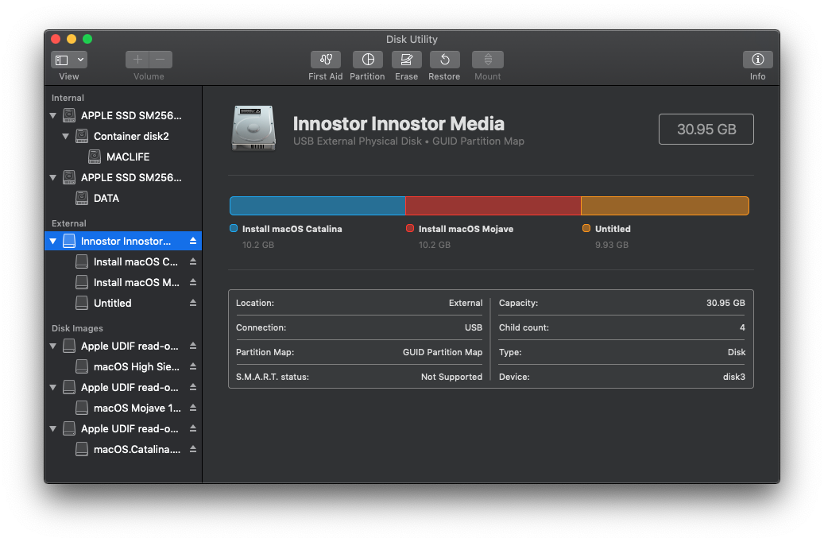Select the MACLIFE volume in sidebar

coord(127,157)
